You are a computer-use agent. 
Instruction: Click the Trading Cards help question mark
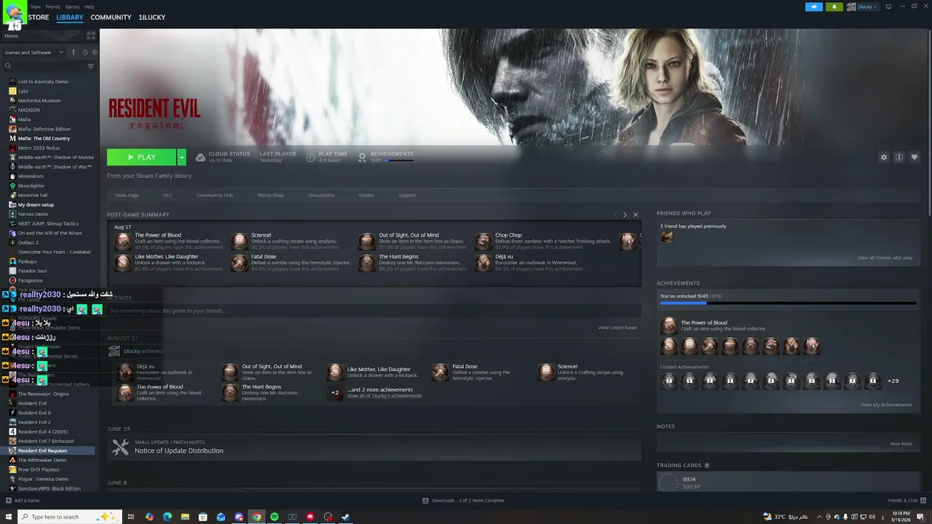[x=706, y=466]
